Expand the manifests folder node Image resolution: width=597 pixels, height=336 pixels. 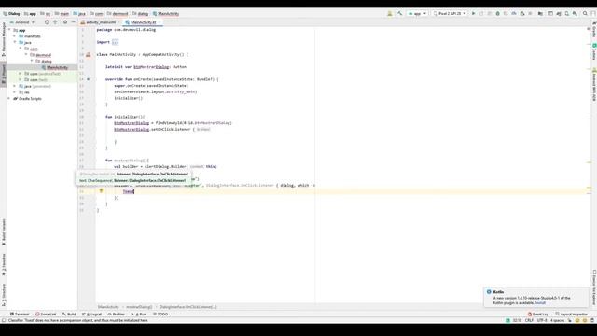pos(15,36)
